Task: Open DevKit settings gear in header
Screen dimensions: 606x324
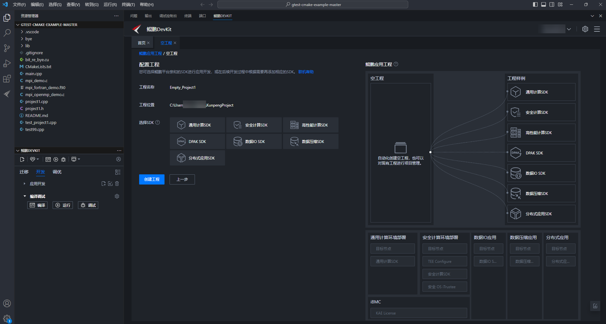Action: click(x=585, y=29)
